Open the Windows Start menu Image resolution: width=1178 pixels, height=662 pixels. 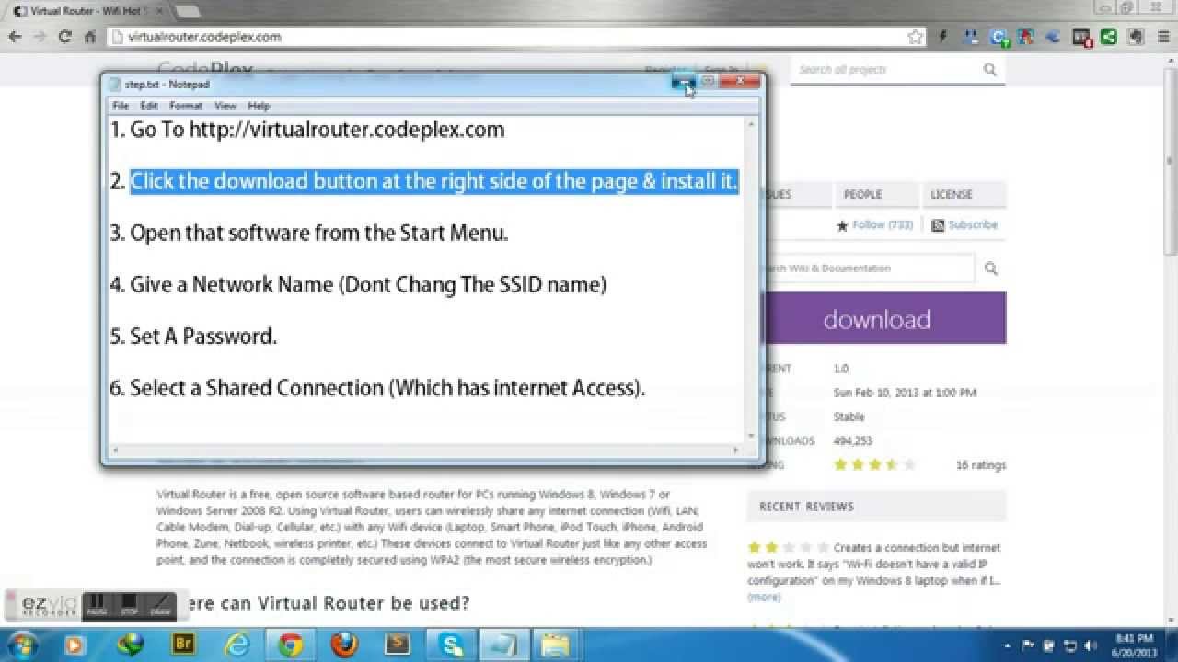(21, 645)
